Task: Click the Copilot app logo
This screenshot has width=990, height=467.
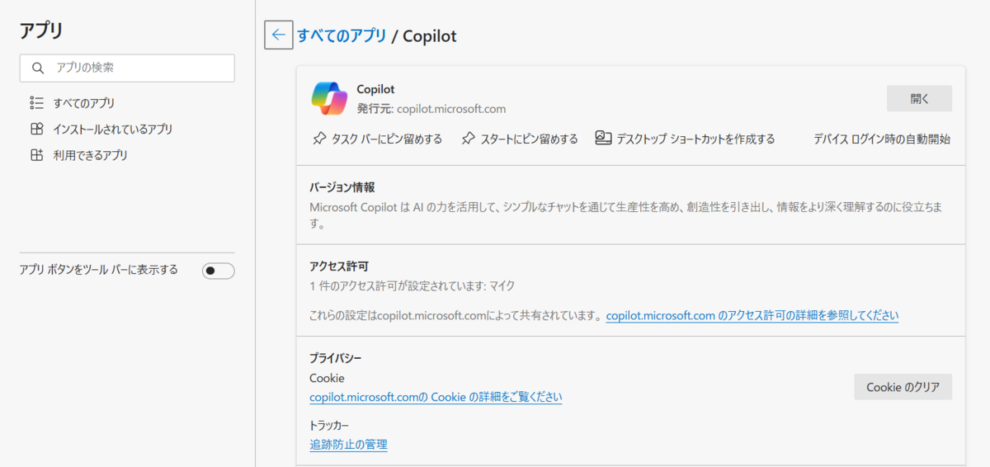Action: click(329, 99)
